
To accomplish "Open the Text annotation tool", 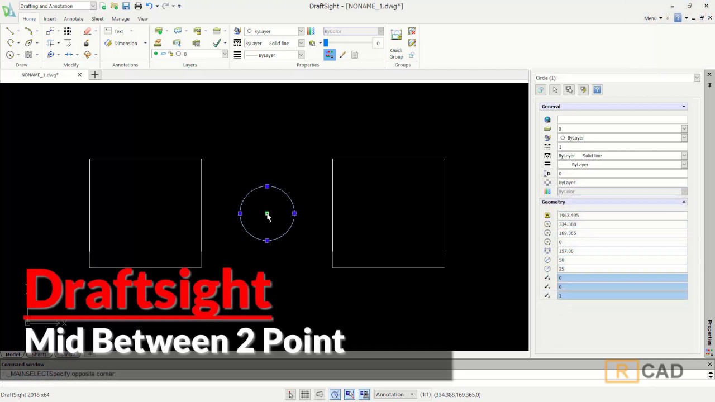I will point(115,31).
